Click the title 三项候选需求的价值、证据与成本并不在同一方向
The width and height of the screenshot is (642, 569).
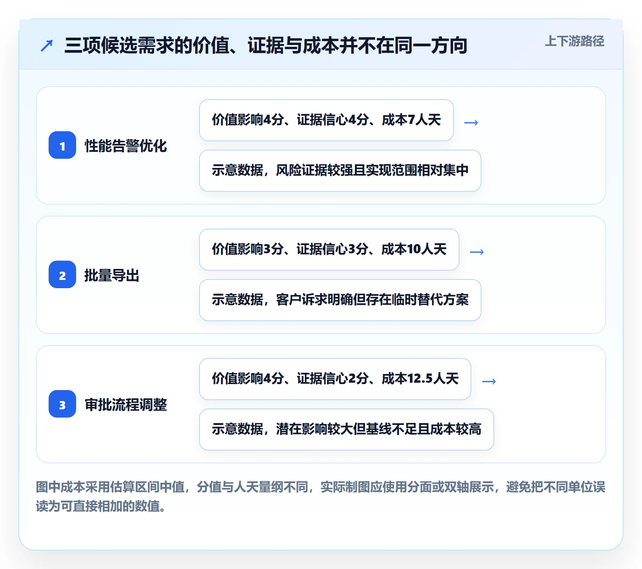click(x=266, y=45)
